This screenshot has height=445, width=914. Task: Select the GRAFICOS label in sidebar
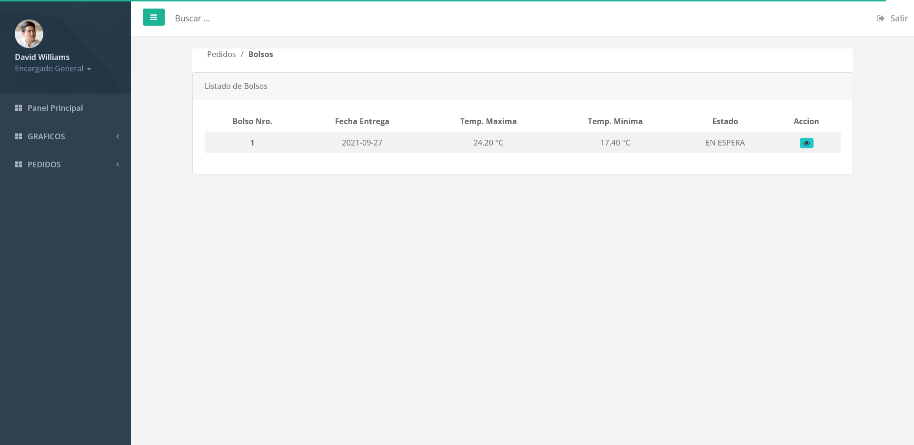tap(46, 136)
